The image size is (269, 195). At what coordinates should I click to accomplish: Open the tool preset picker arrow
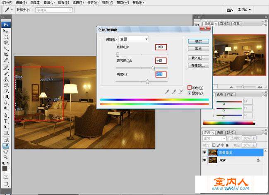pyautogui.click(x=12, y=10)
